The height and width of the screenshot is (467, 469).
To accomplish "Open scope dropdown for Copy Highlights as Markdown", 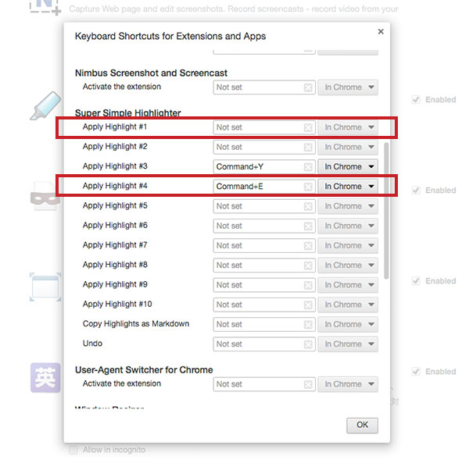I will (348, 325).
